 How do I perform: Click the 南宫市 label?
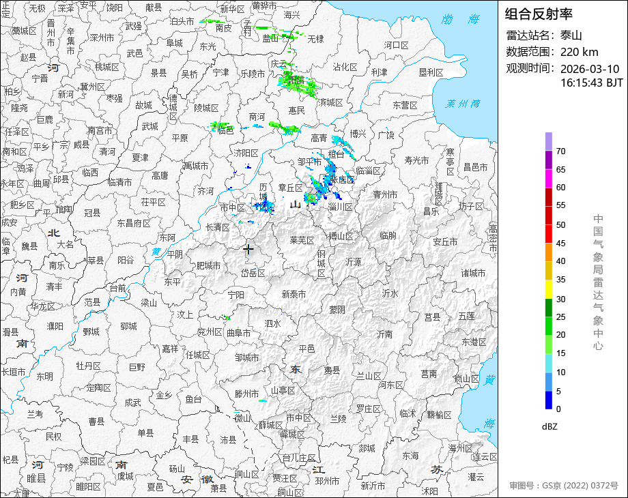click(x=100, y=130)
